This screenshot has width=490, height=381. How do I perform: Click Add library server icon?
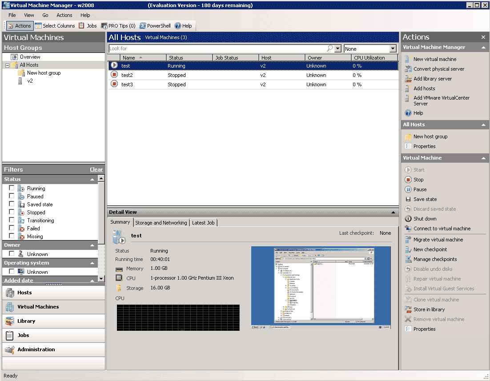408,78
